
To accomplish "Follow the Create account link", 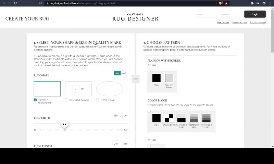I will point(239,22).
